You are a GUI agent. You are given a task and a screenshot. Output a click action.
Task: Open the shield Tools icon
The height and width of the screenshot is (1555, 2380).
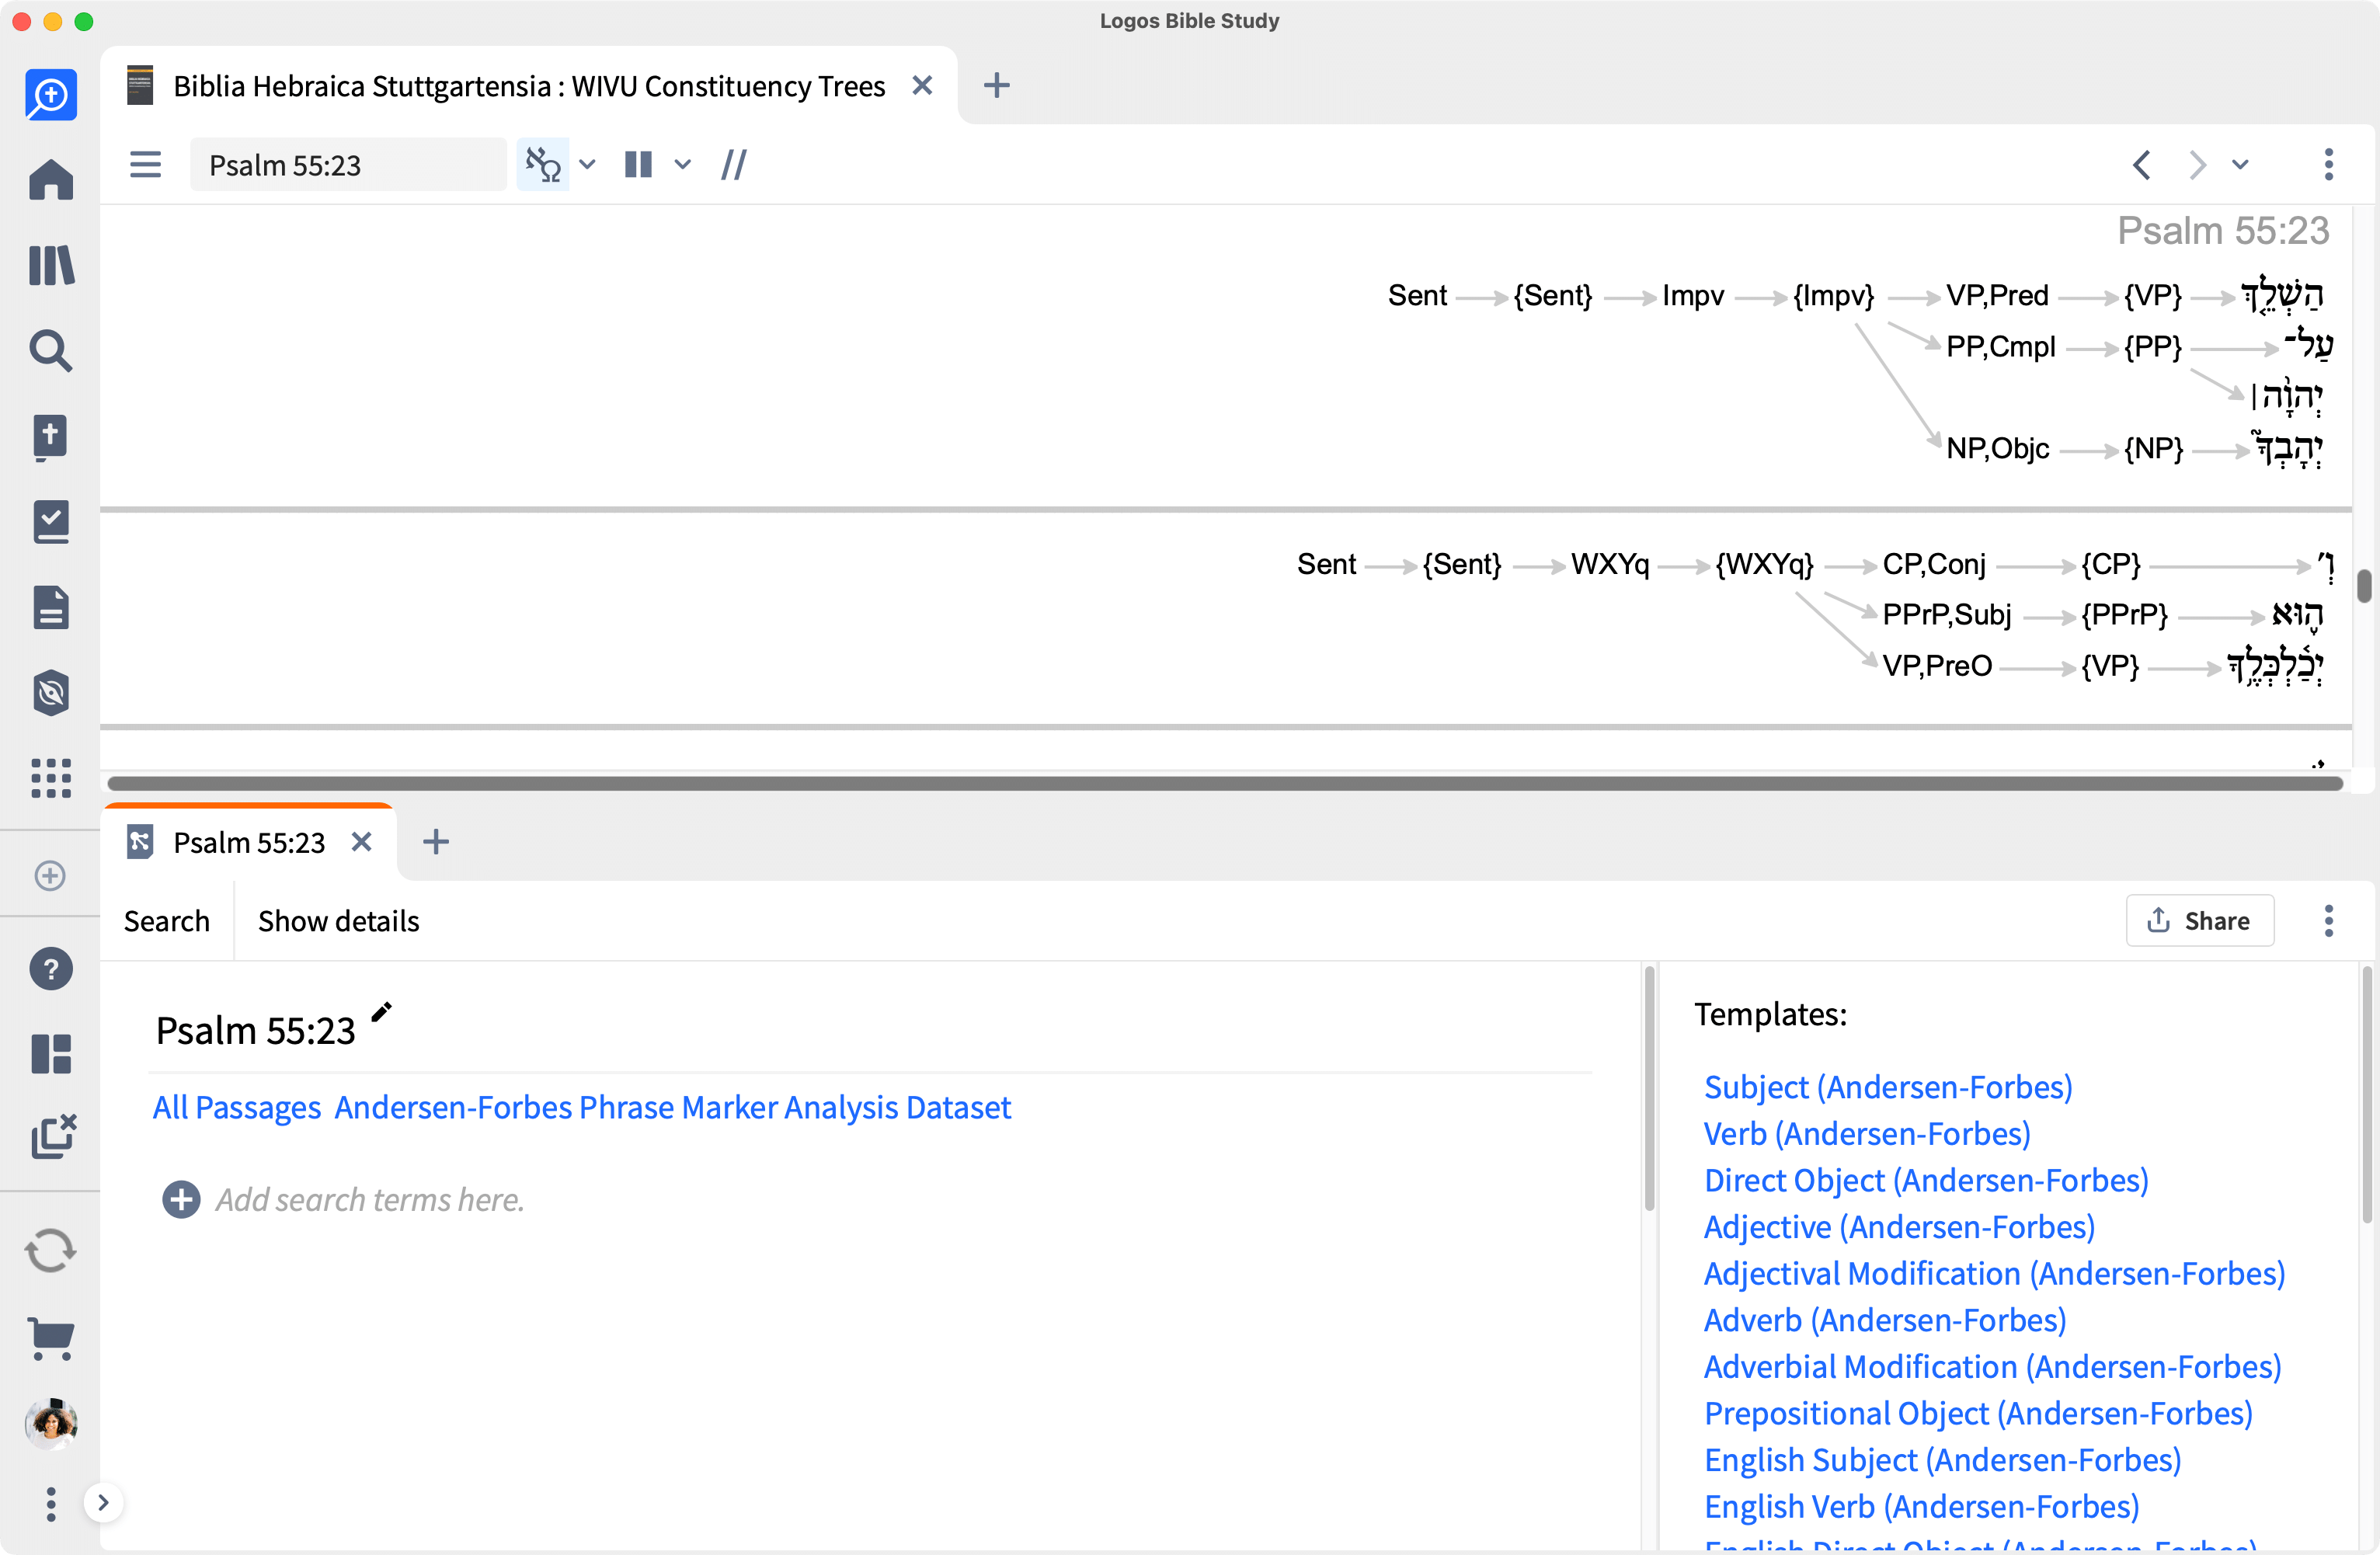point(51,692)
